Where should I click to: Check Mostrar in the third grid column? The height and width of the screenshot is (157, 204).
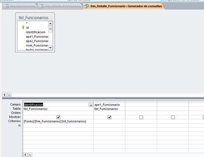pyautogui.click(x=141, y=117)
